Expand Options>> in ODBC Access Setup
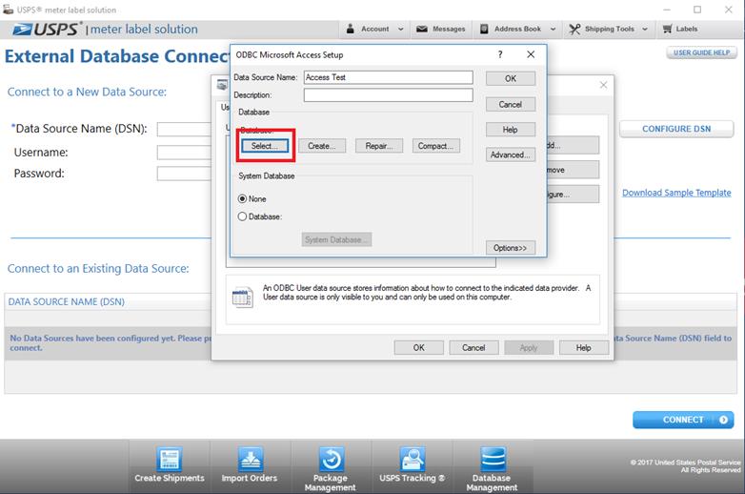 tap(511, 248)
